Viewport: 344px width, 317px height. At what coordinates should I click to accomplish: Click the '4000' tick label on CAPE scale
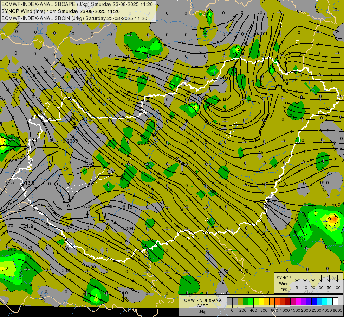click(327, 310)
